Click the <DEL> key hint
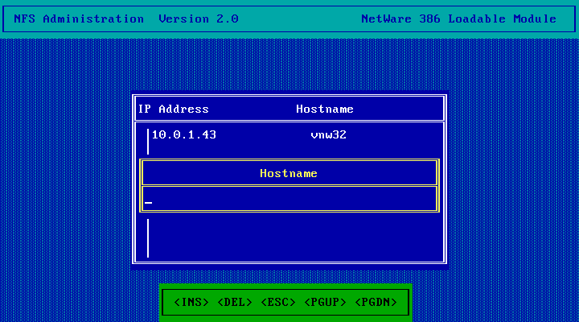The width and height of the screenshot is (579, 322). pyautogui.click(x=235, y=302)
